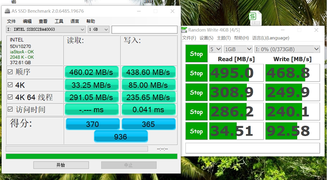Click the CrystalDiskMark title bar icon
327x180 pixels.
coord(184,30)
